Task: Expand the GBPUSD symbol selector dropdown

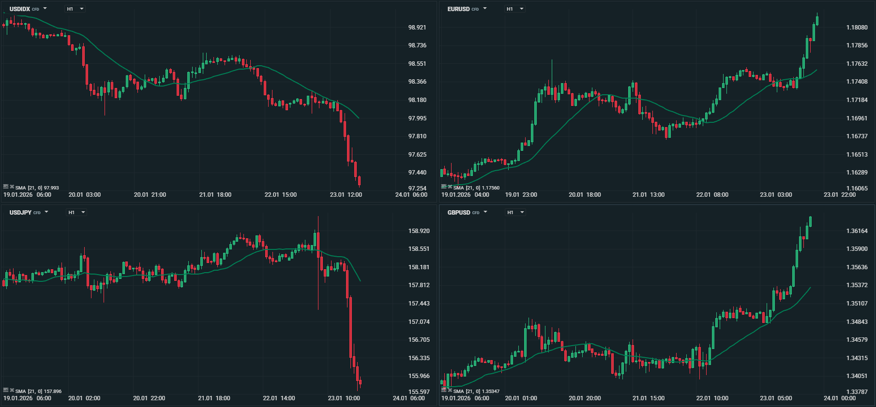Action: click(x=485, y=212)
